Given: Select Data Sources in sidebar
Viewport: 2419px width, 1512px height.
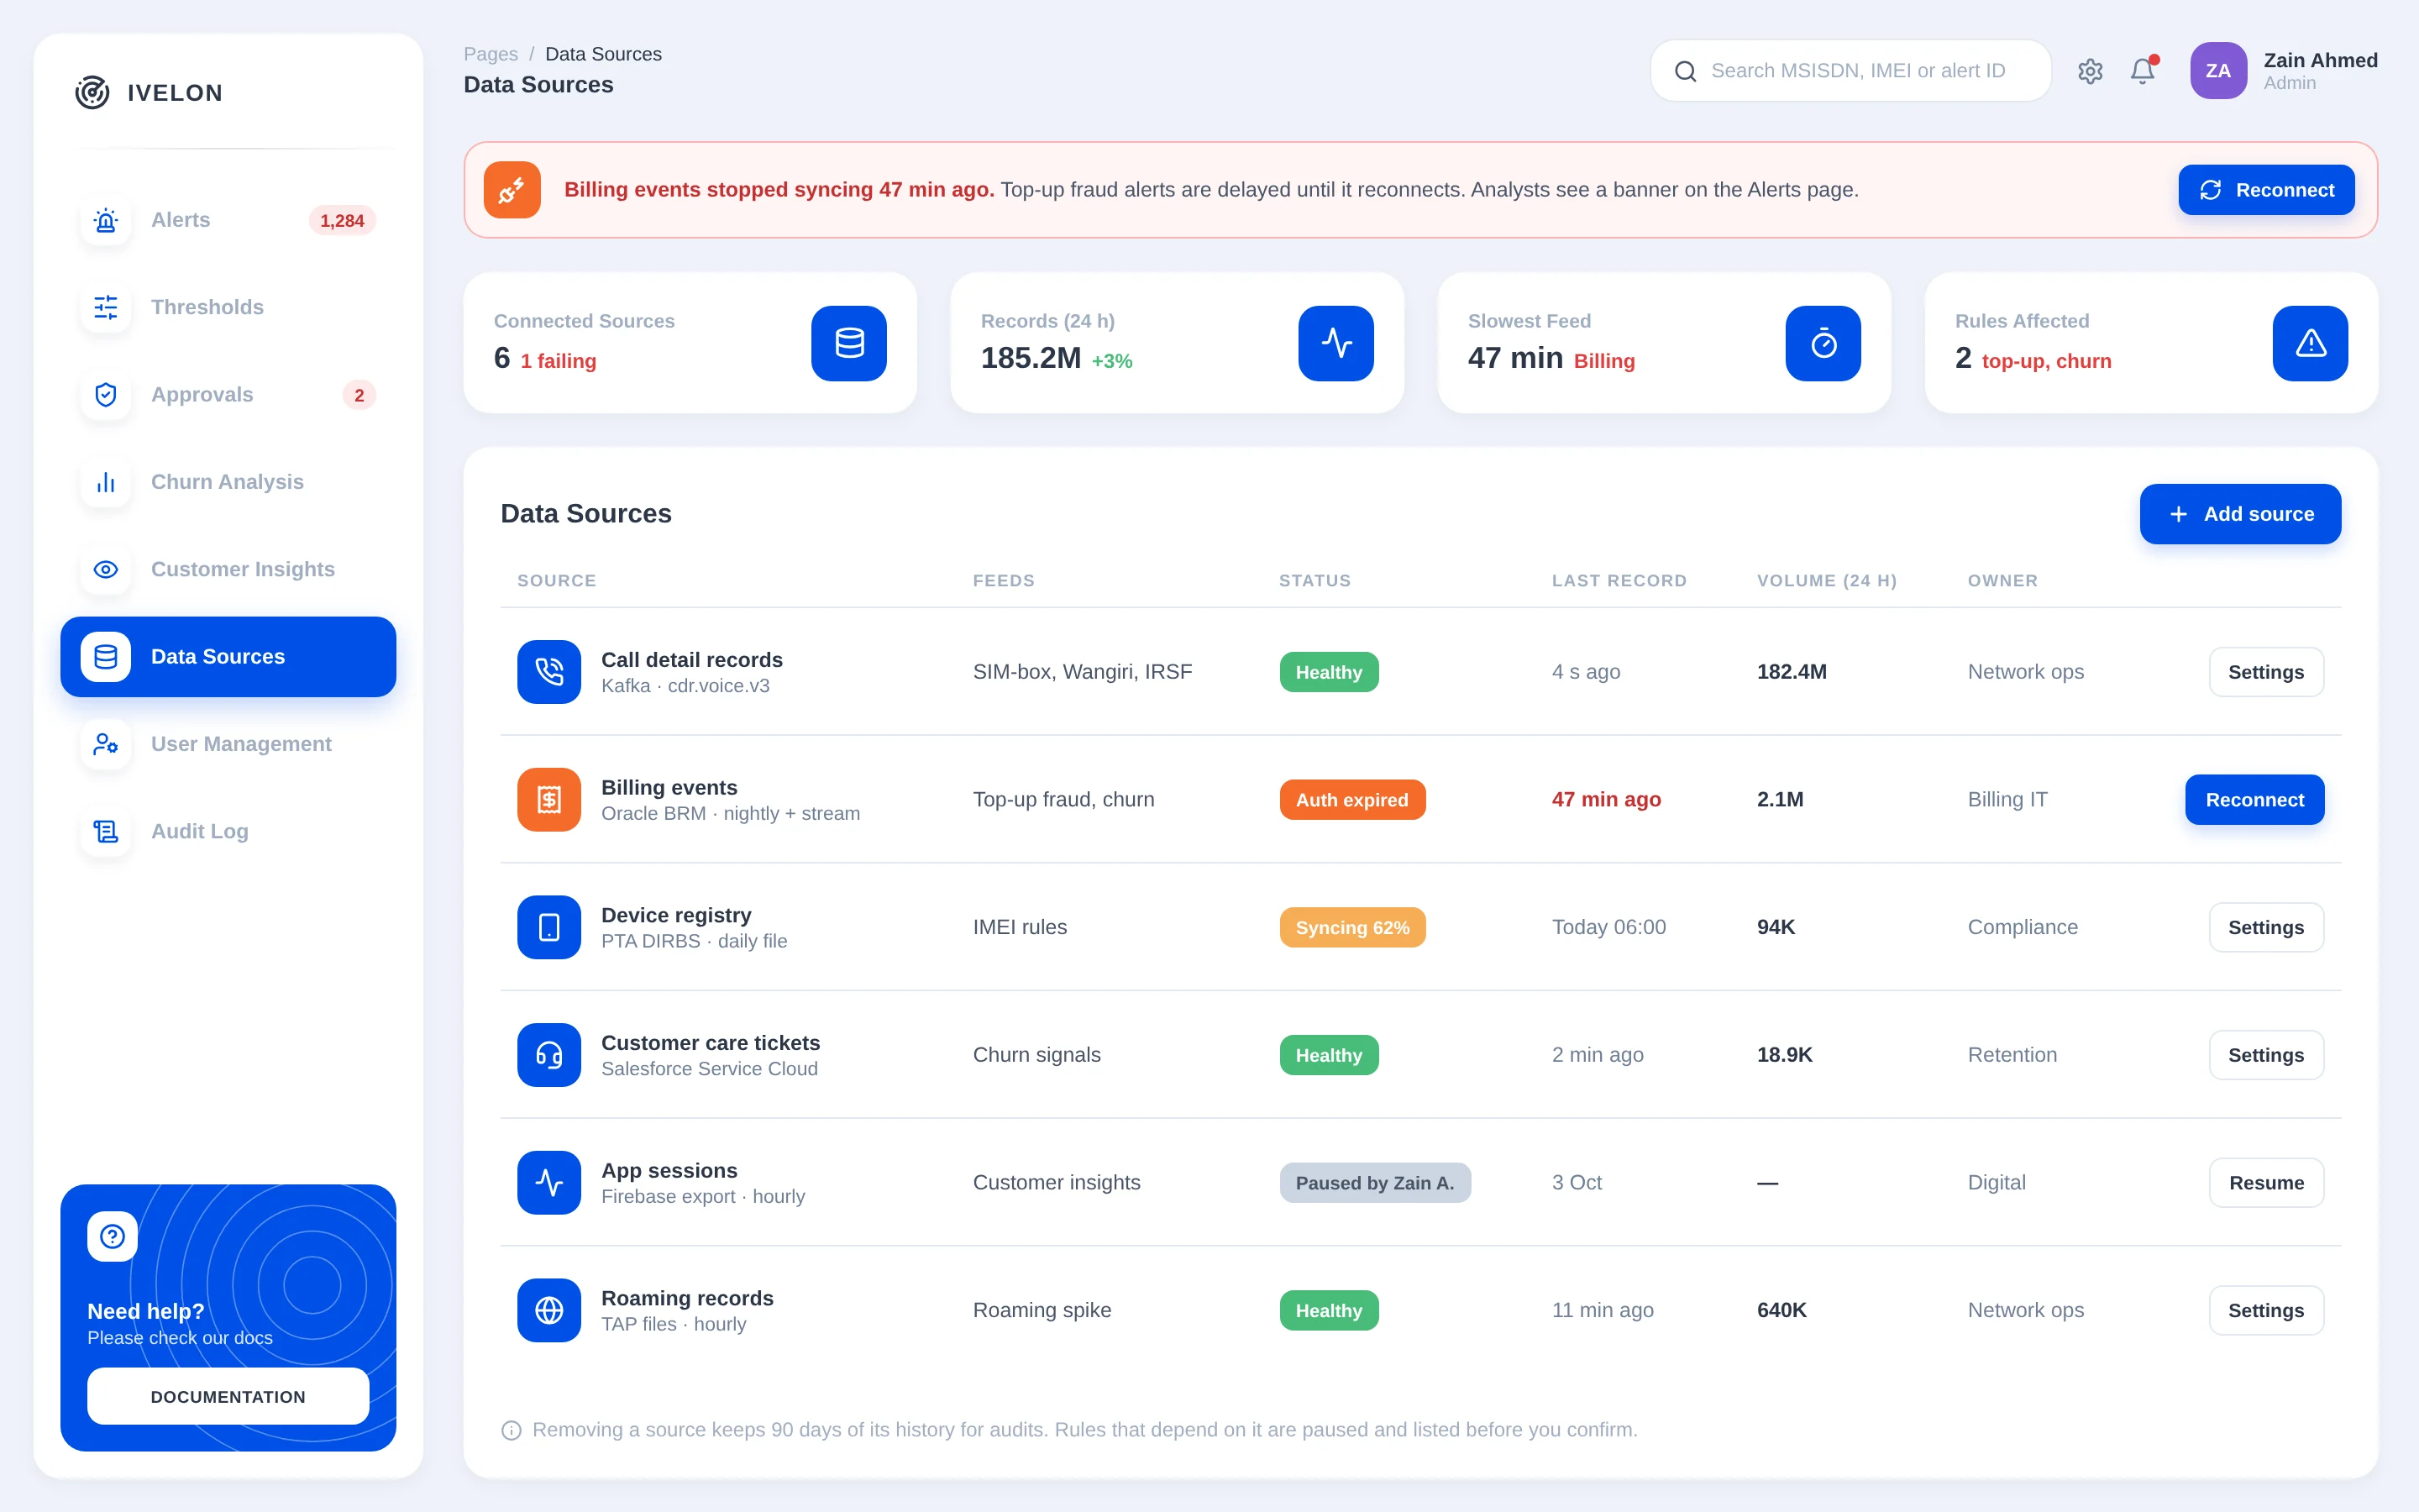Looking at the screenshot, I should coord(228,657).
